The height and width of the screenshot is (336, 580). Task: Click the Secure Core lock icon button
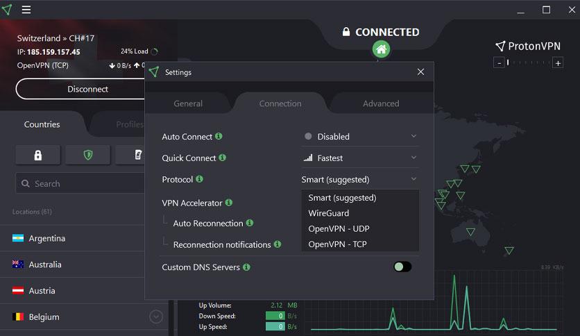click(37, 155)
